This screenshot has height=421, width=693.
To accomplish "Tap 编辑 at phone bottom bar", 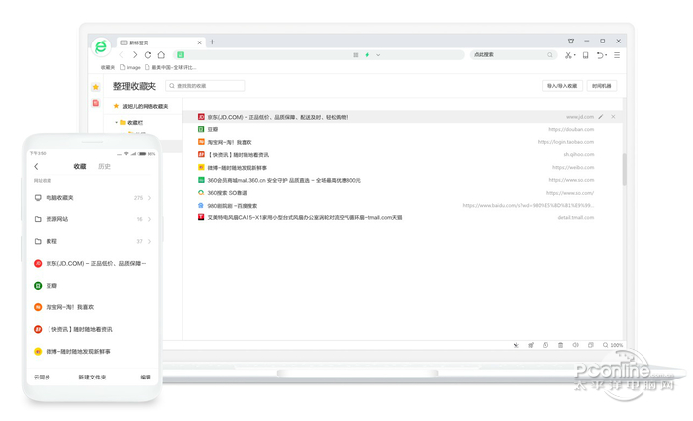I will click(x=146, y=378).
